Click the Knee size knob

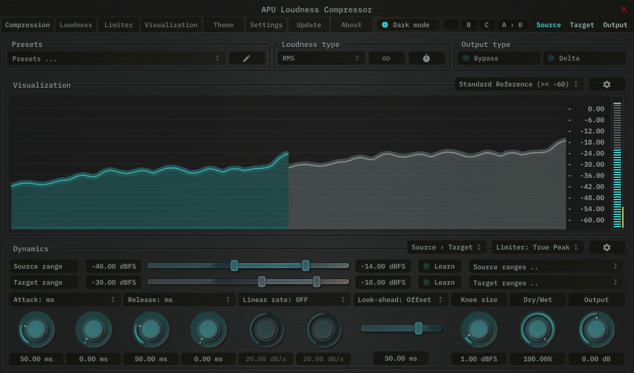(x=478, y=330)
